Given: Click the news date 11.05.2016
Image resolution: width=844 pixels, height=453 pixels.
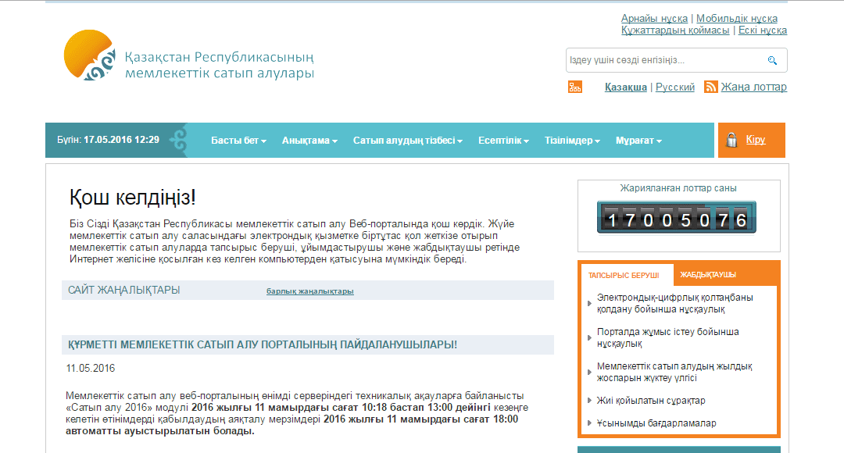Looking at the screenshot, I should tap(91, 369).
